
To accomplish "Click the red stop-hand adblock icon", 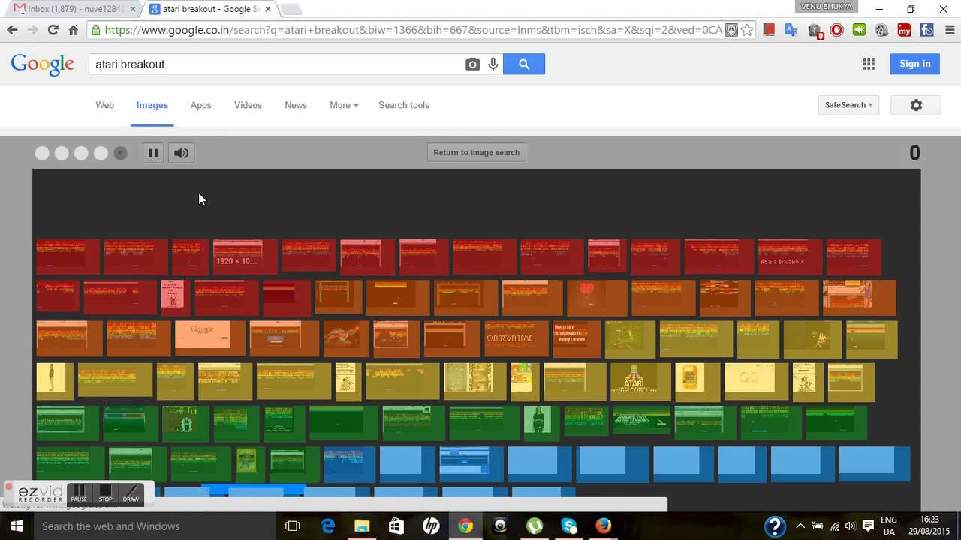I will [837, 30].
